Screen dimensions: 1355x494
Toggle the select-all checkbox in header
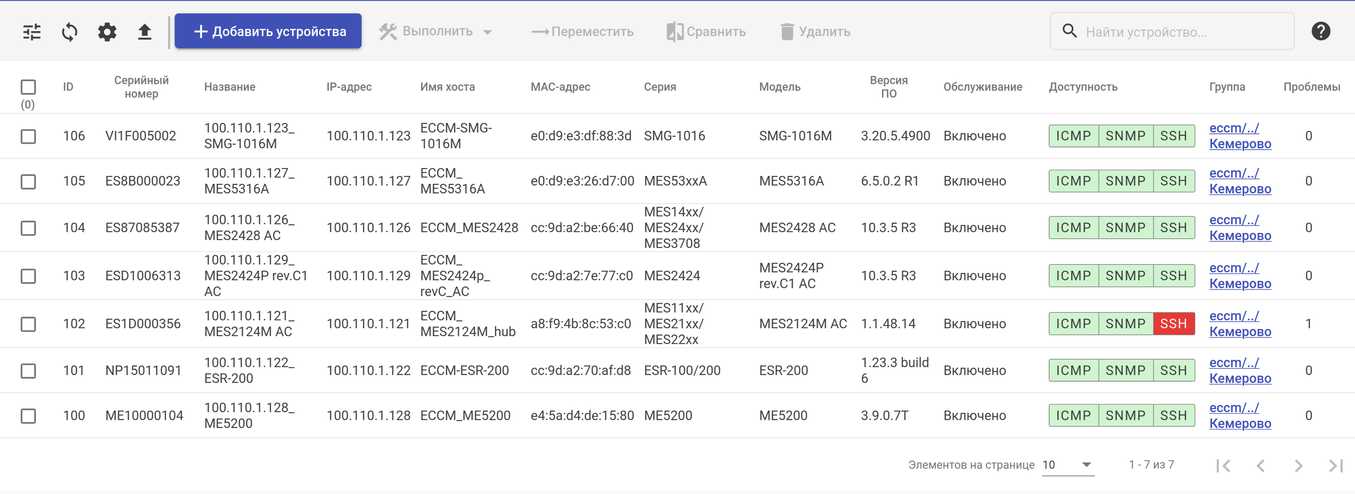tap(28, 87)
